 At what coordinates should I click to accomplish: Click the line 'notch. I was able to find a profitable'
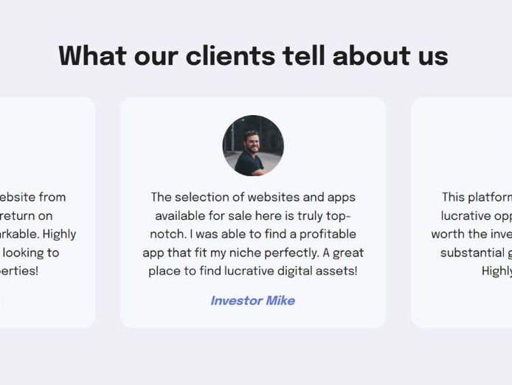[x=253, y=234]
